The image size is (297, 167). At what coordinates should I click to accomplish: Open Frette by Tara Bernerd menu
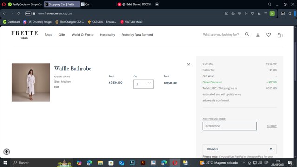(x=137, y=35)
